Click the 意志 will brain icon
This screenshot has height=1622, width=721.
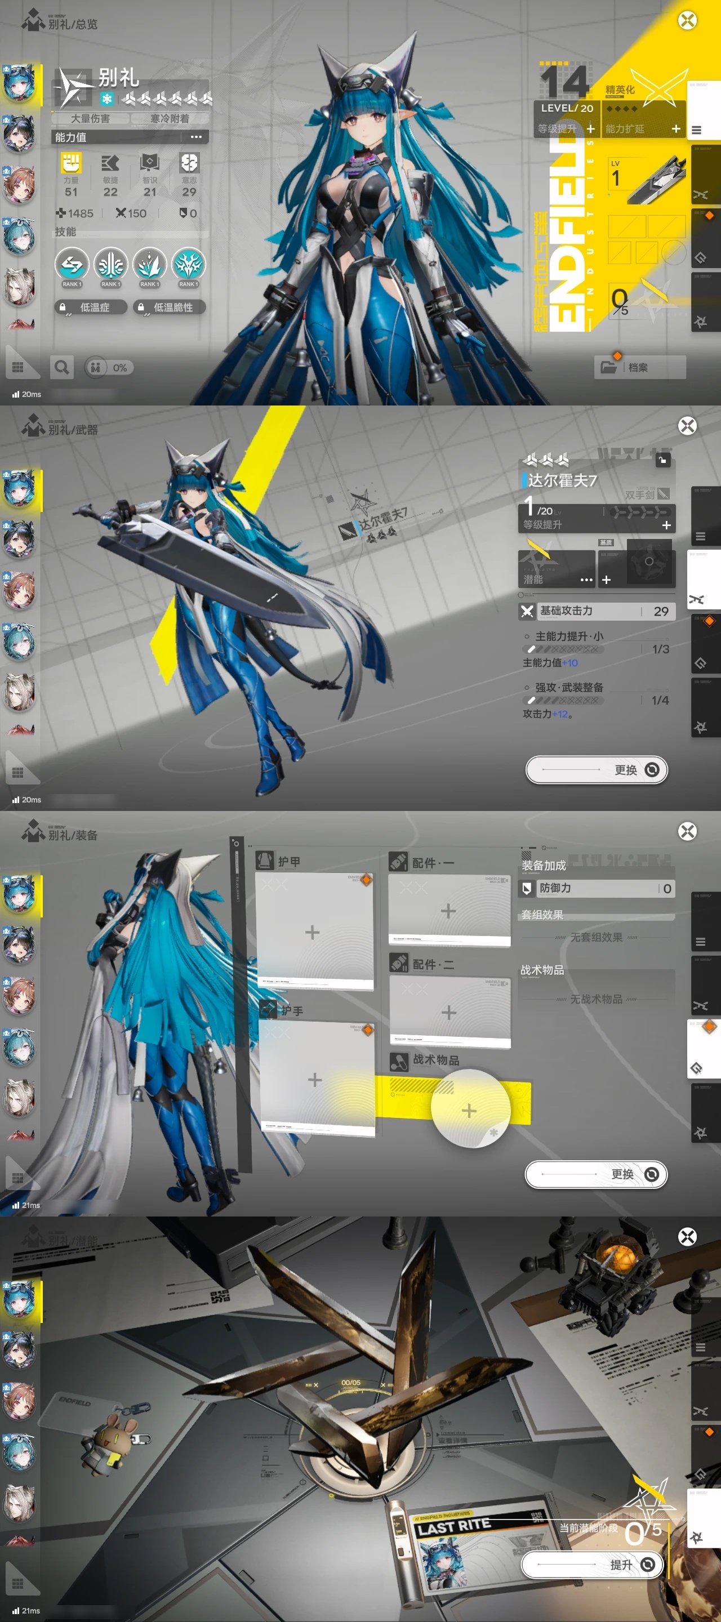pyautogui.click(x=189, y=162)
